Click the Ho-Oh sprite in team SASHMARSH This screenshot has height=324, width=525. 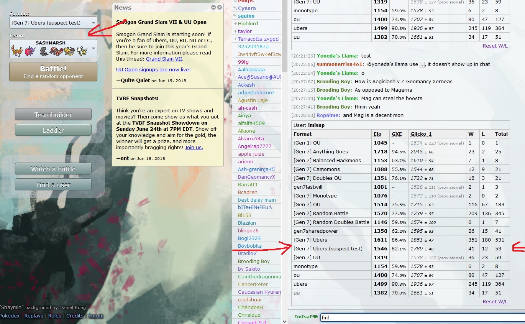pos(16,51)
